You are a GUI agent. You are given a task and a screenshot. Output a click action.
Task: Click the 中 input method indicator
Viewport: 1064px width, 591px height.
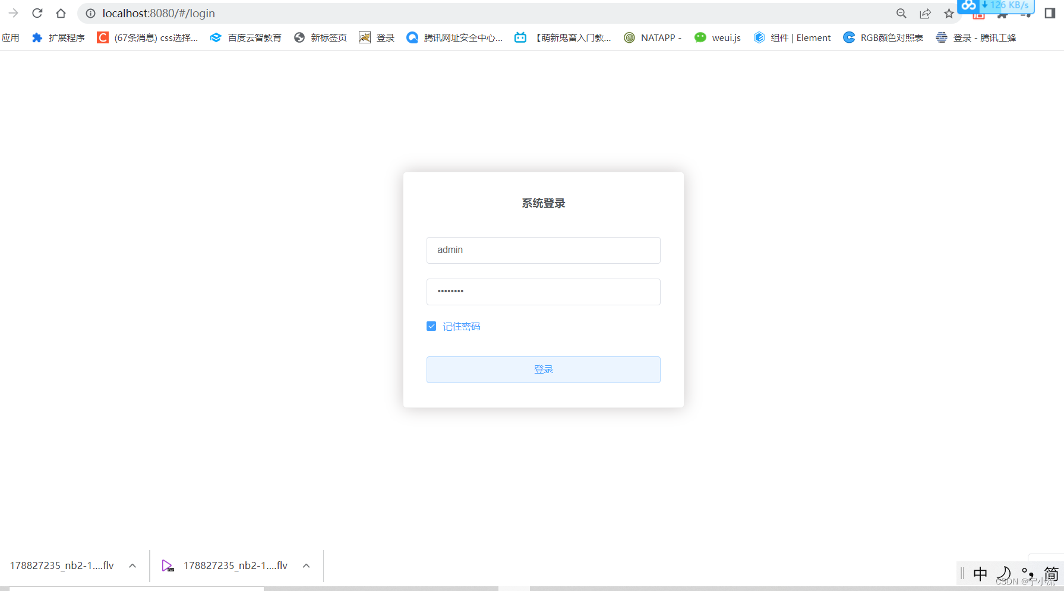980,574
